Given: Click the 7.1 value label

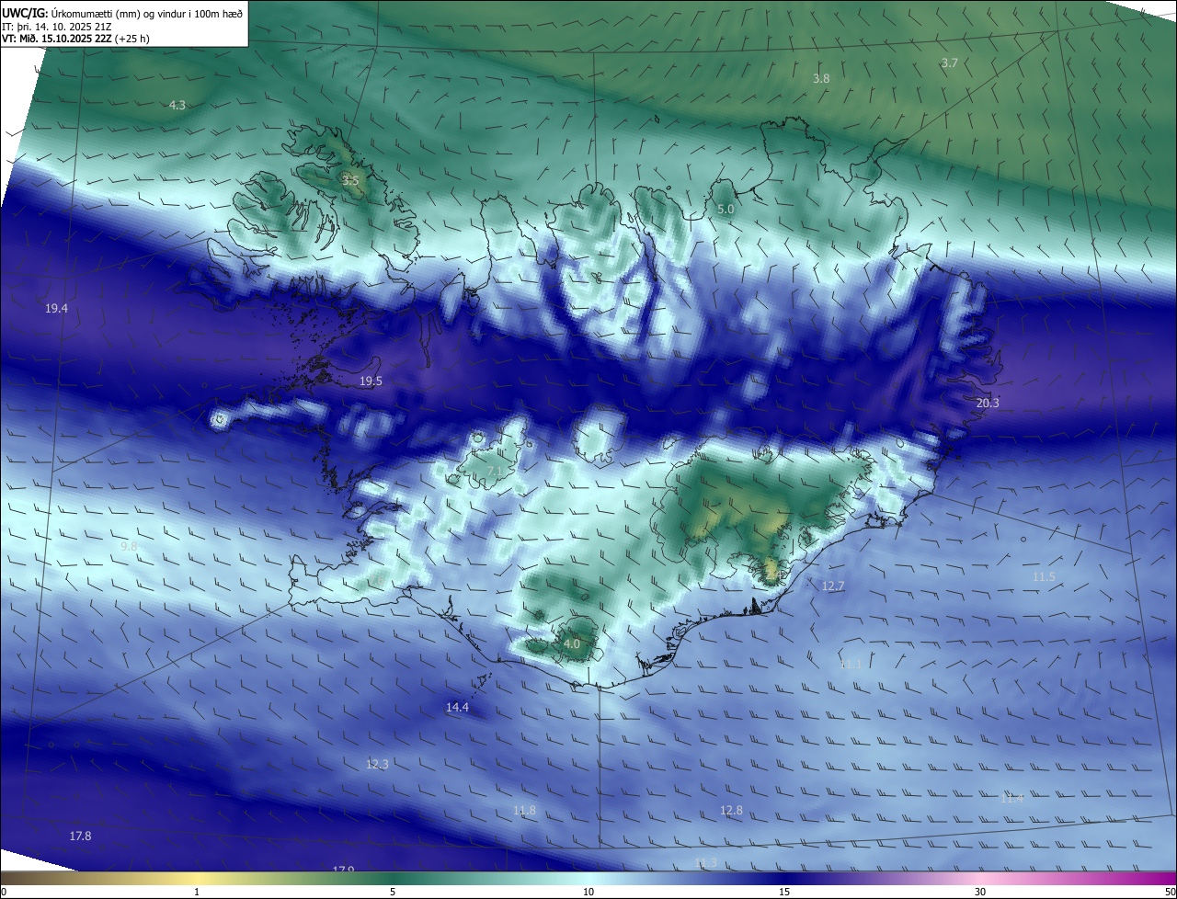Looking at the screenshot, I should pyautogui.click(x=494, y=472).
